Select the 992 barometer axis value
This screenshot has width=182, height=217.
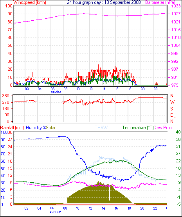coord(175,61)
